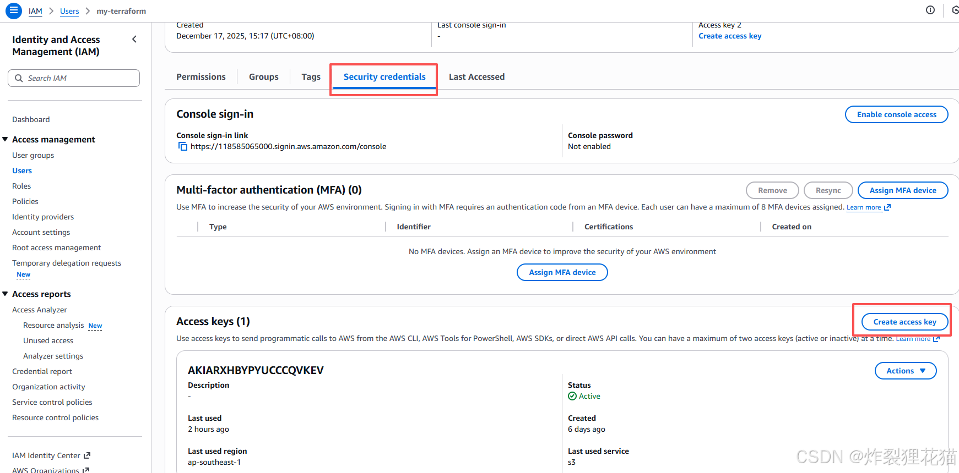This screenshot has height=473, width=959.
Task: Click external link icon beside access keys Learn more
Action: [936, 339]
